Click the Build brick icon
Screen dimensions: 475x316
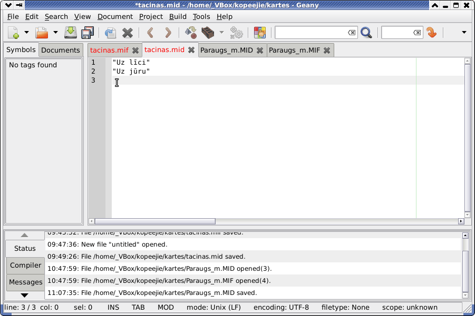[x=208, y=33]
